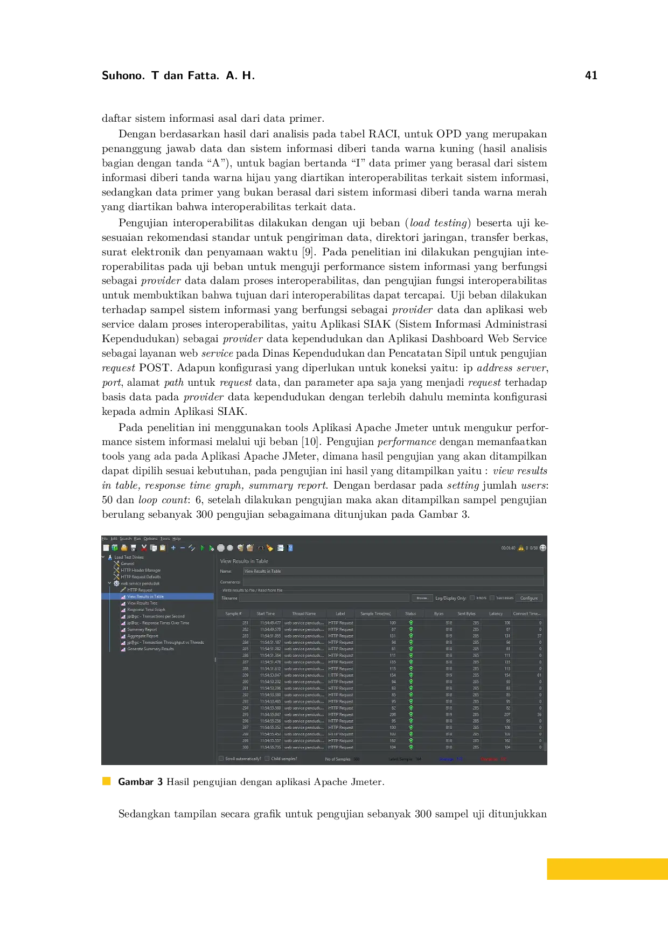The image size is (668, 945).
Task: Tick the Successes checkbox
Action: point(492,597)
